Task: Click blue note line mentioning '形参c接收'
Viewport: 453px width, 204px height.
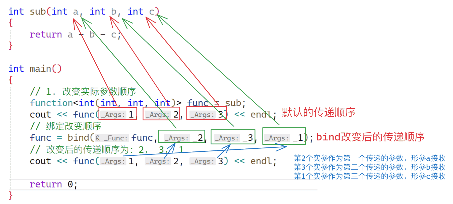Action: [369, 176]
